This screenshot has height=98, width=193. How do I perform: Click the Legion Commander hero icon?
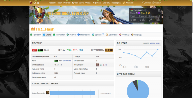[x=48, y=93]
